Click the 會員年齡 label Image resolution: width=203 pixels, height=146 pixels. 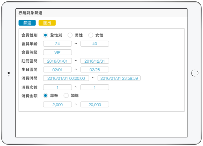coord(29,44)
